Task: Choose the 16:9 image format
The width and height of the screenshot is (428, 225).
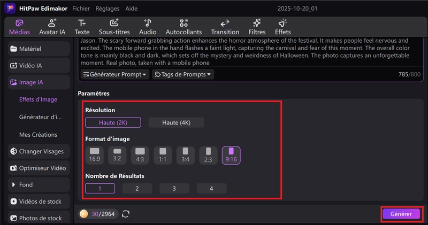Action: click(95, 155)
